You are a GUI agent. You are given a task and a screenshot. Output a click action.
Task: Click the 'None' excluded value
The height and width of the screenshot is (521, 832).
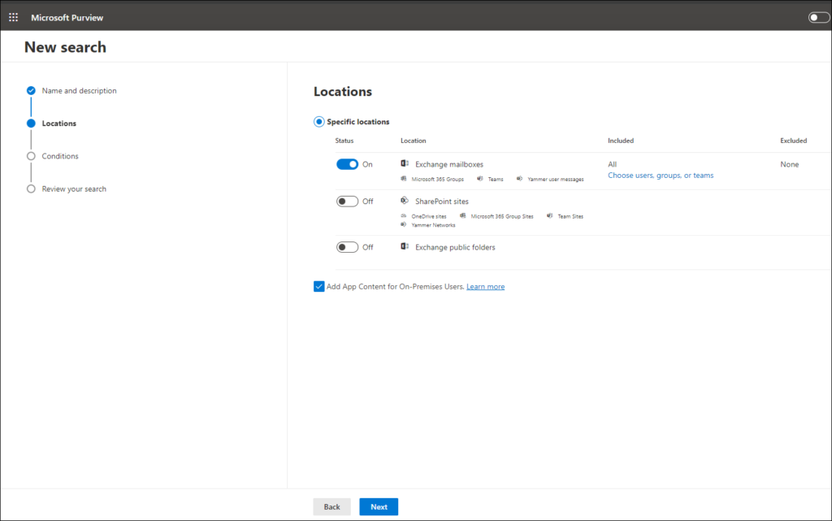click(790, 164)
